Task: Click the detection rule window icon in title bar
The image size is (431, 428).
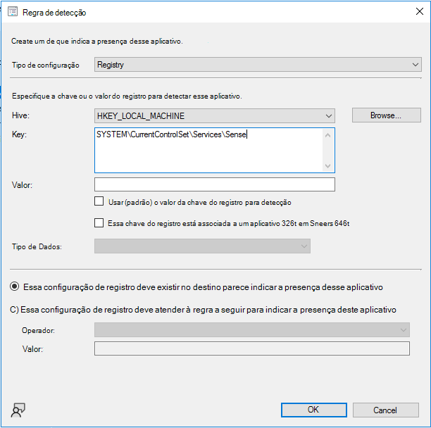Action: click(x=13, y=12)
